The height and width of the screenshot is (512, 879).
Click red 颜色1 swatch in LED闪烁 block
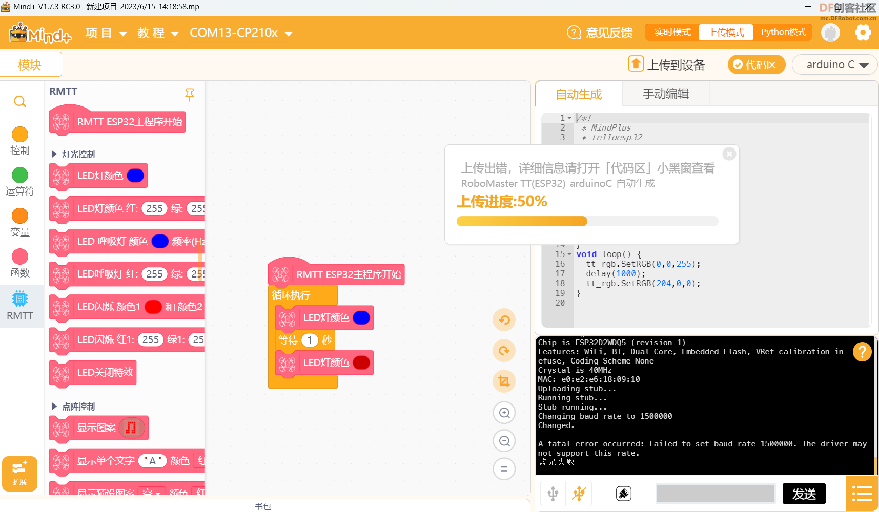(x=153, y=307)
